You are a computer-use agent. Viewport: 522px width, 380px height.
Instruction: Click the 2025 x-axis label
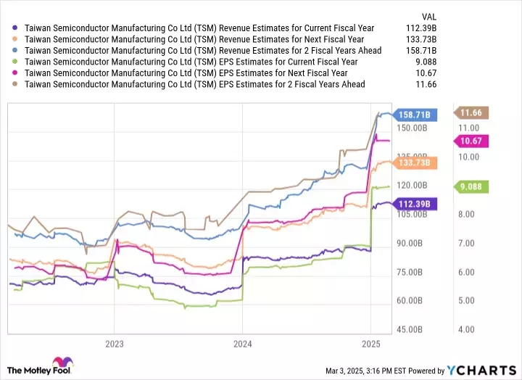tap(371, 344)
